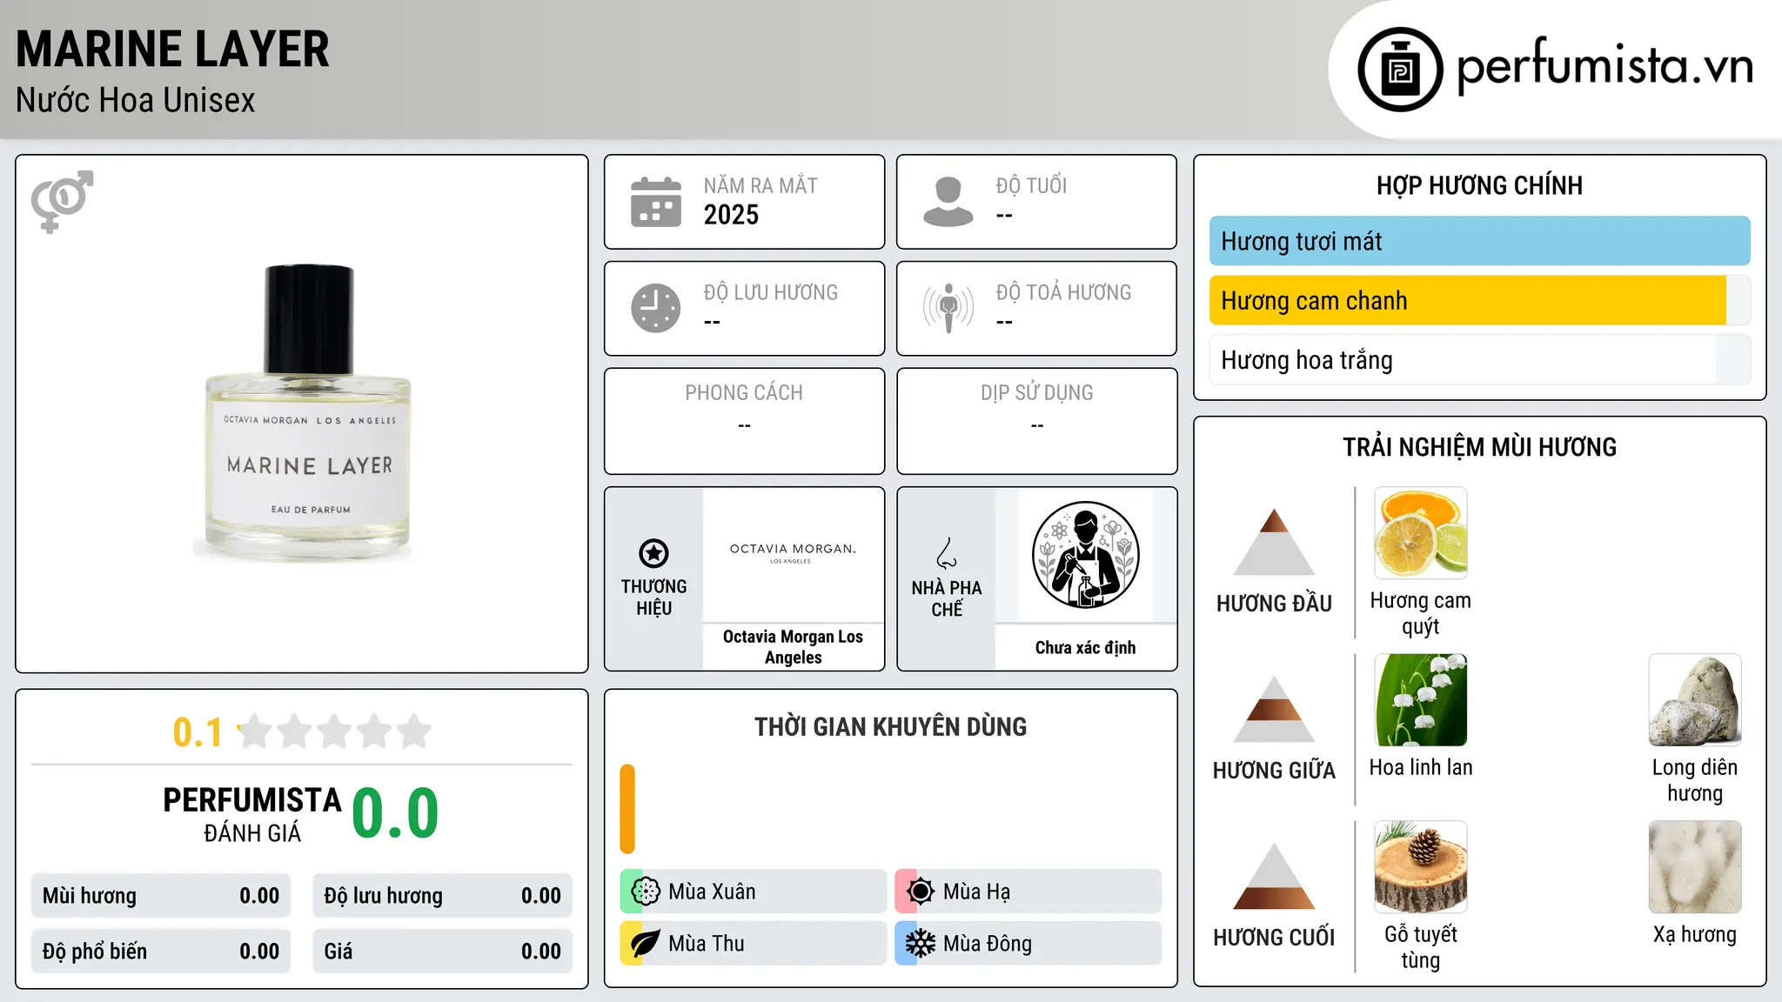
Task: Click the DỊP SỬ DỤNG occasion card
Action: coord(1036,421)
